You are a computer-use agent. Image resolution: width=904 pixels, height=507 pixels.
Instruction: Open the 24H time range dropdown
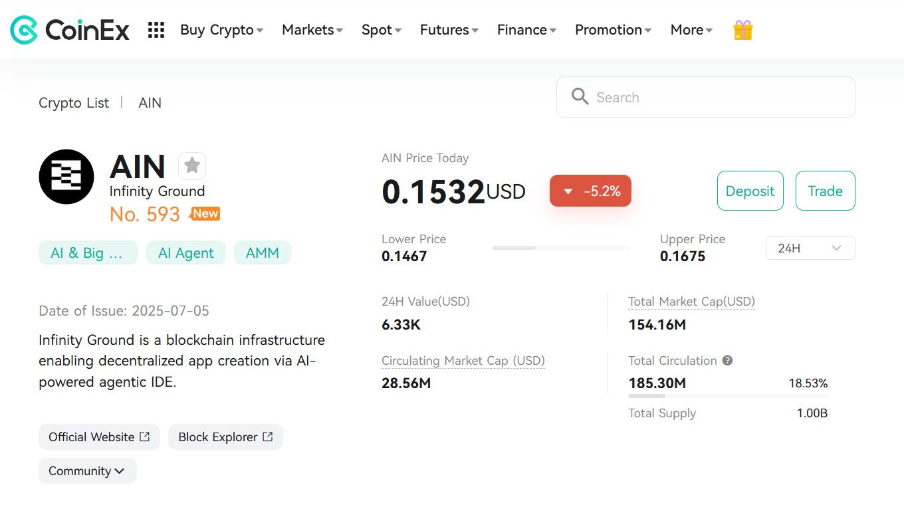810,248
